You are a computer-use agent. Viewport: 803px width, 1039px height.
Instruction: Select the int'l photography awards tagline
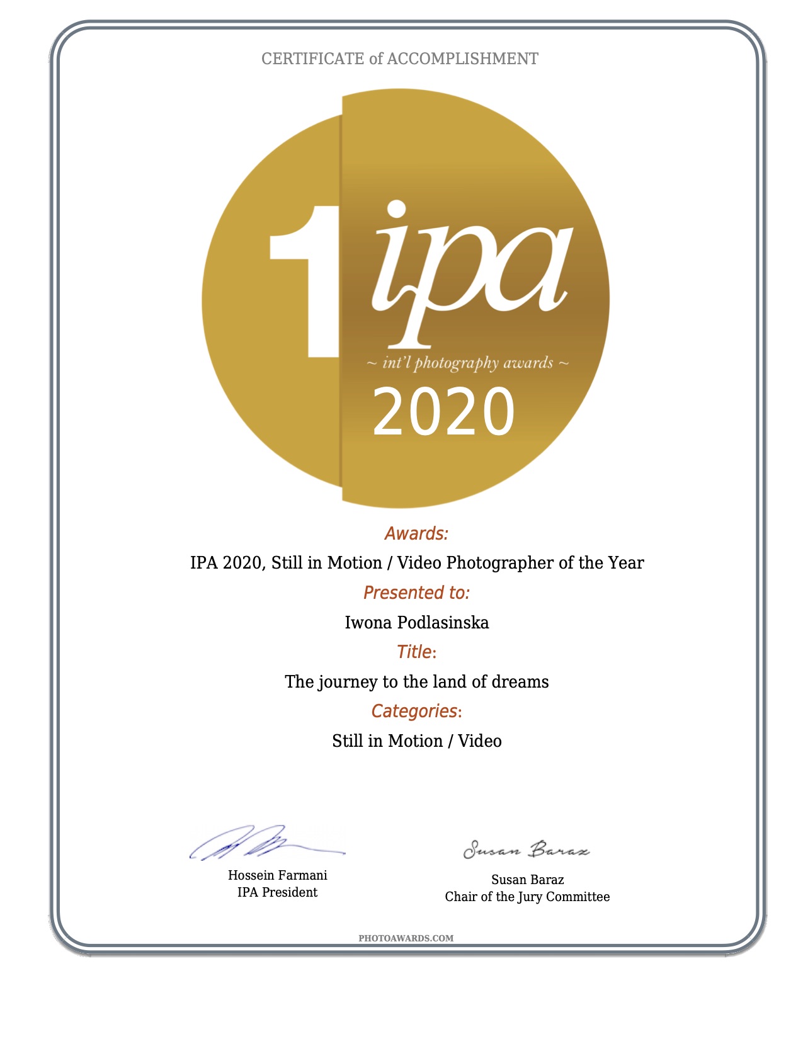467,363
